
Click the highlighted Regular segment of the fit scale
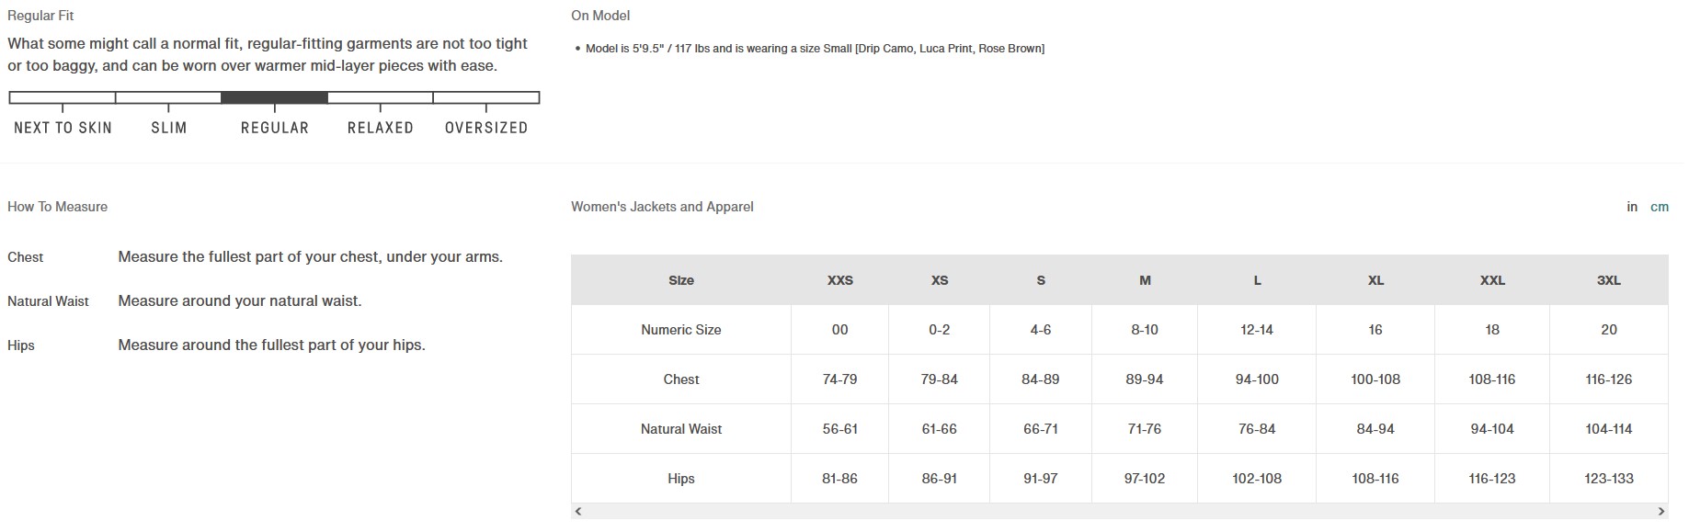[274, 97]
